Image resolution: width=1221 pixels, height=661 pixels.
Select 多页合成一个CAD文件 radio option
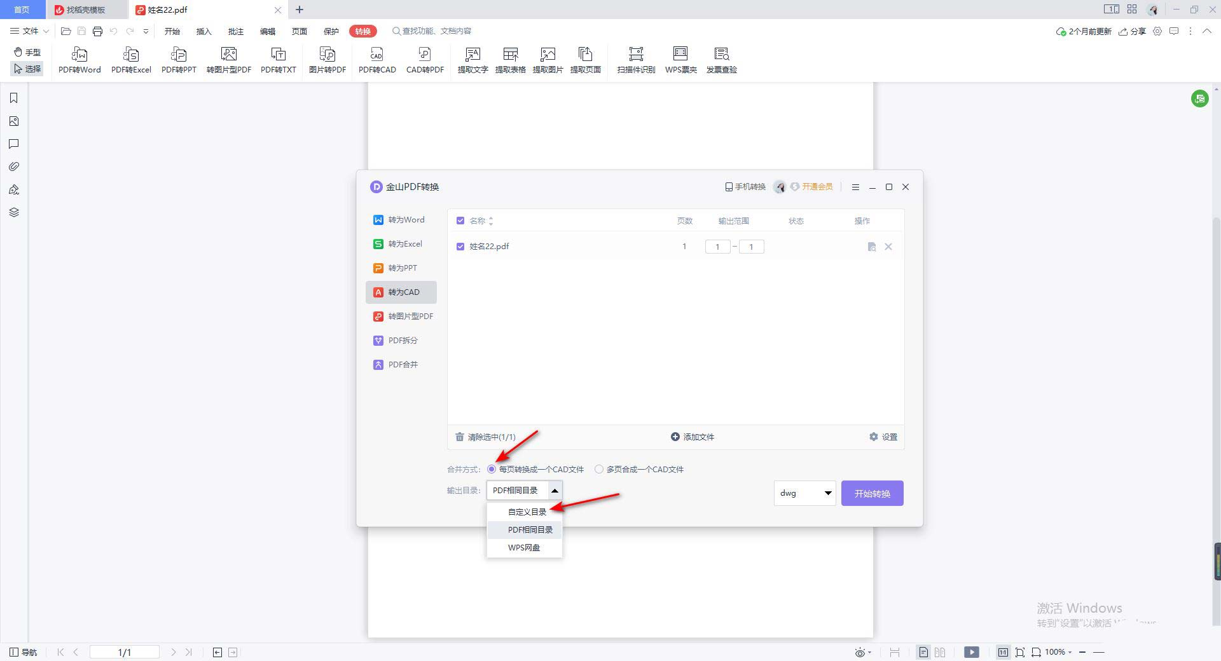click(599, 469)
